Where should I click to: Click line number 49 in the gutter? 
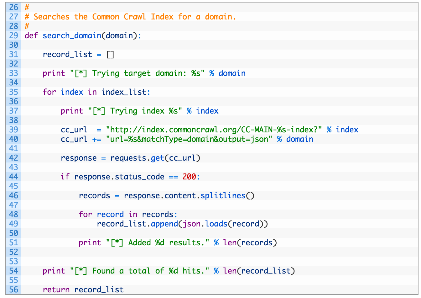13,224
